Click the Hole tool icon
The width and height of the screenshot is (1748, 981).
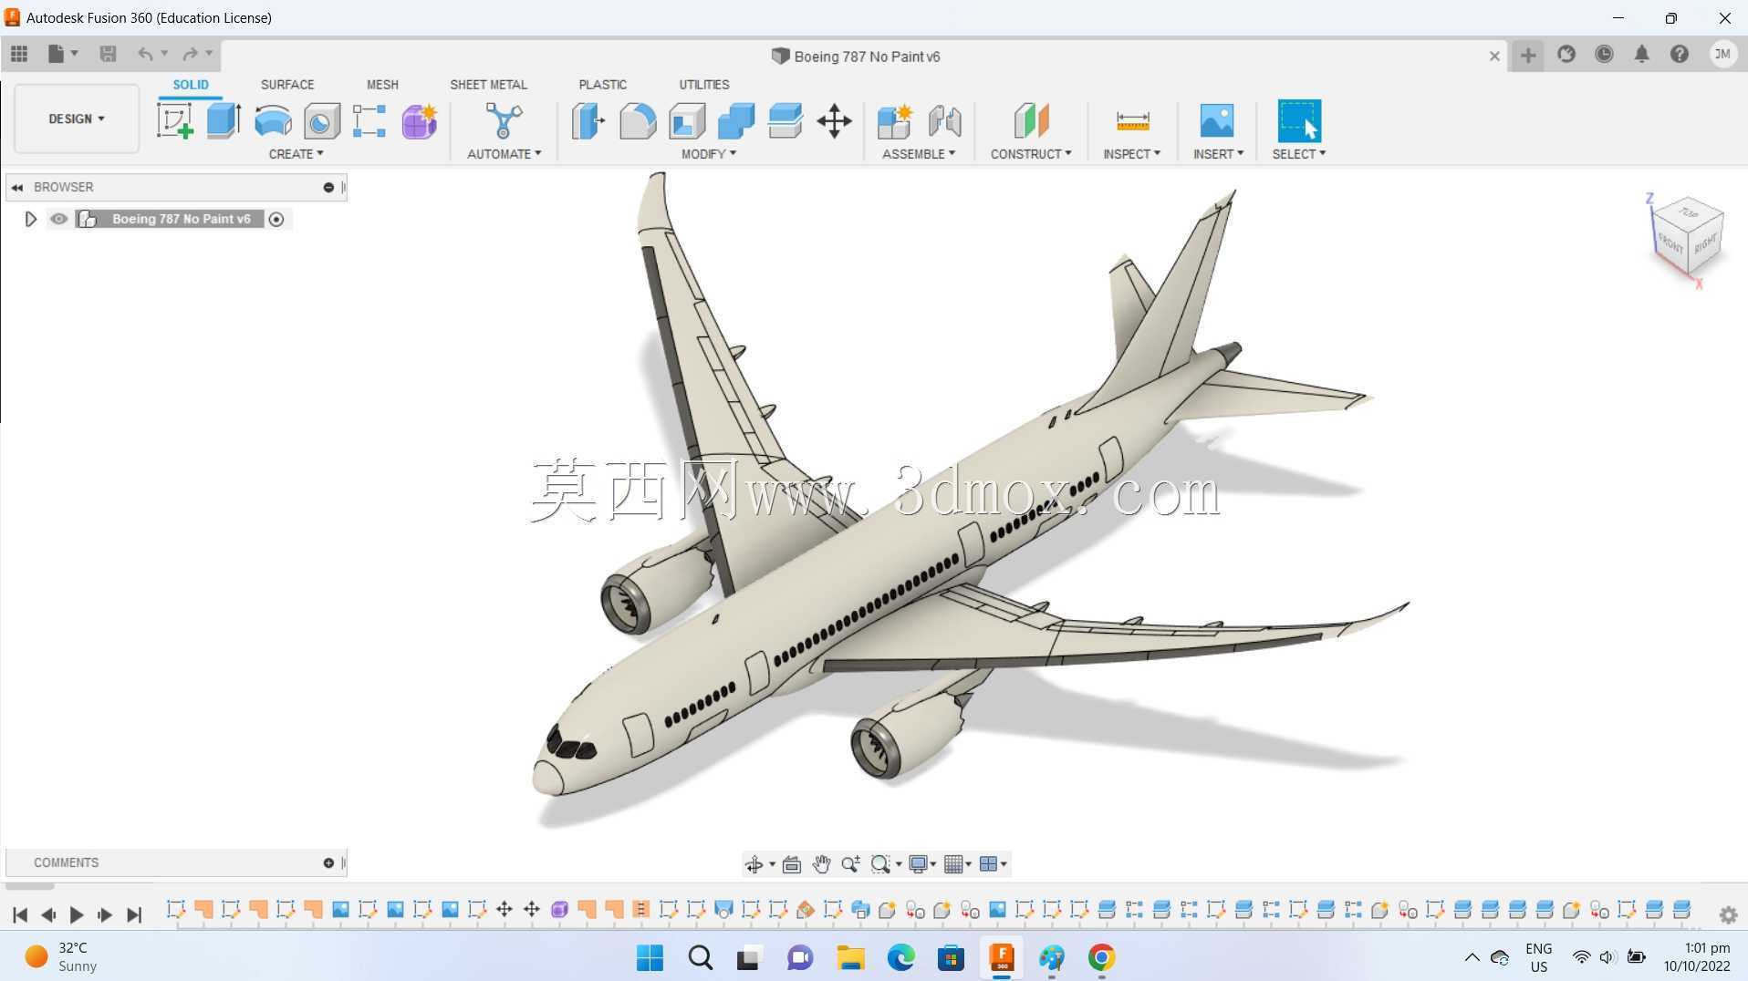click(321, 120)
